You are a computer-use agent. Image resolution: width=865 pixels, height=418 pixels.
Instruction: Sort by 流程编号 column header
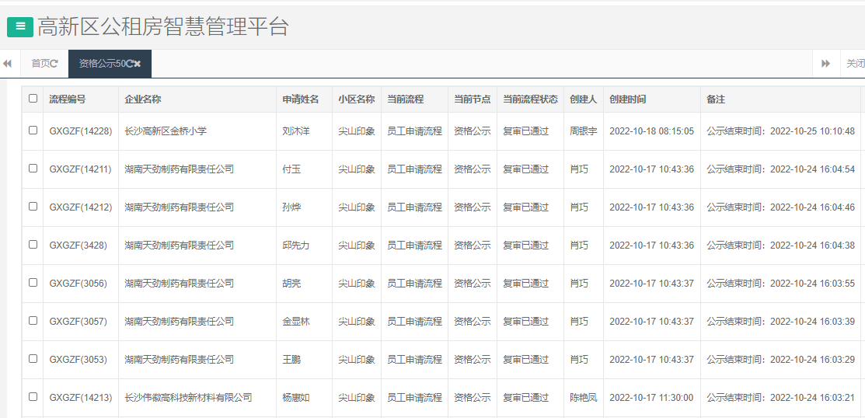68,99
